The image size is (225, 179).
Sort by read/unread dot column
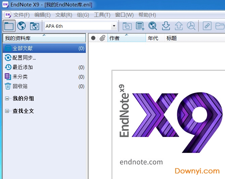(x=93, y=38)
